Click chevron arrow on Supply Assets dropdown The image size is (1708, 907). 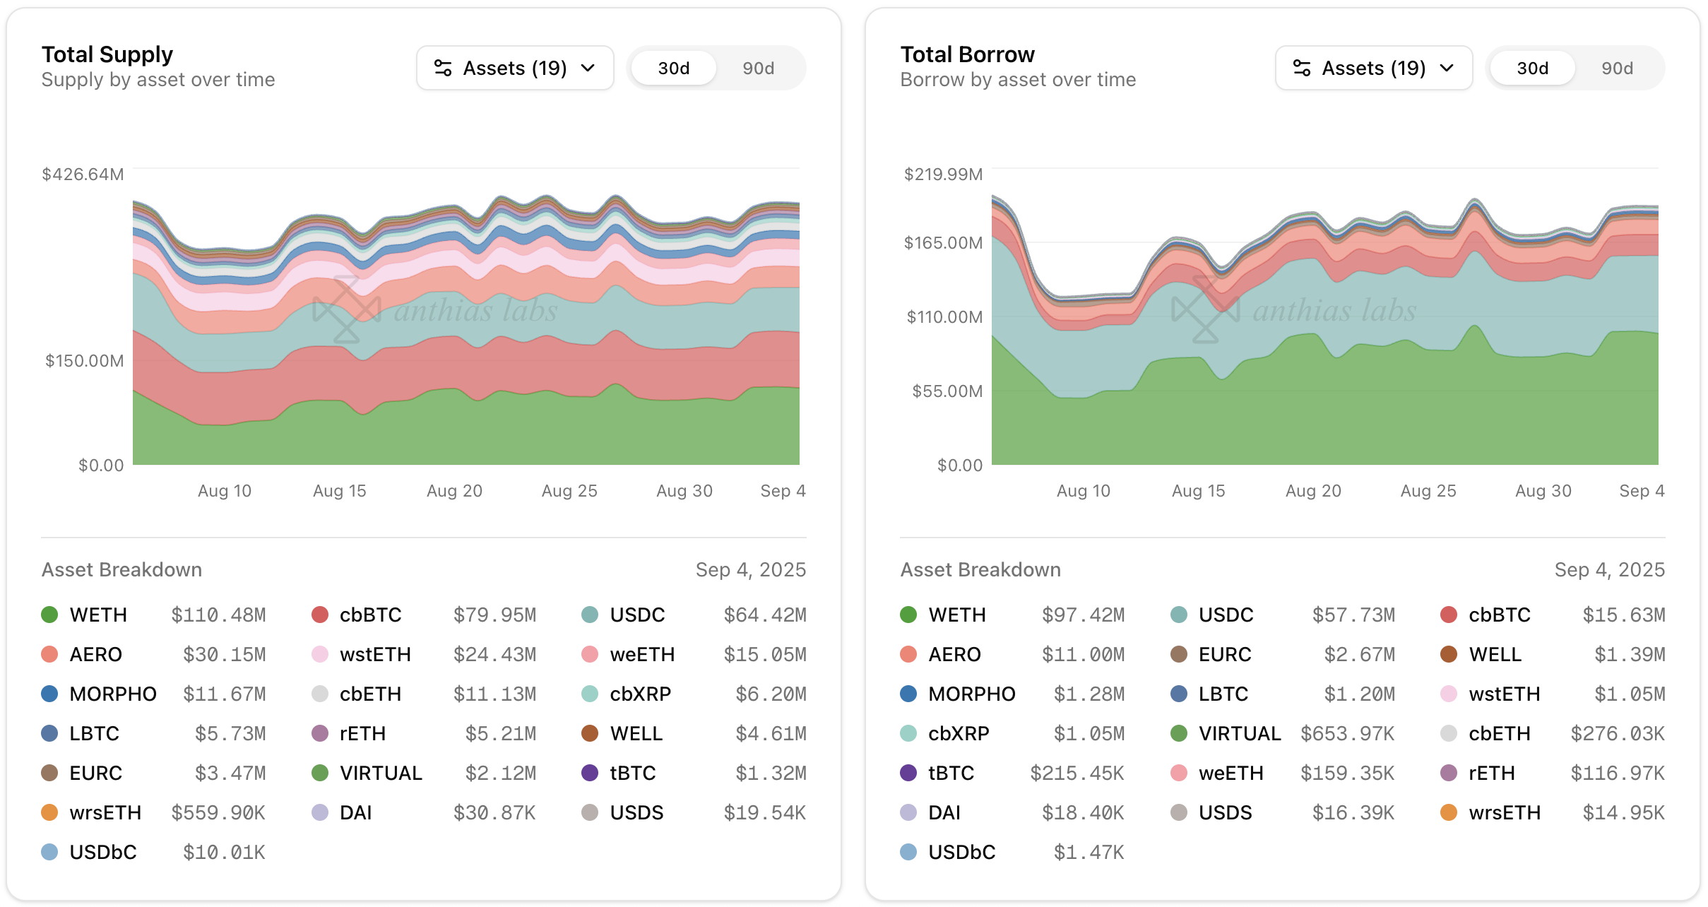click(588, 68)
